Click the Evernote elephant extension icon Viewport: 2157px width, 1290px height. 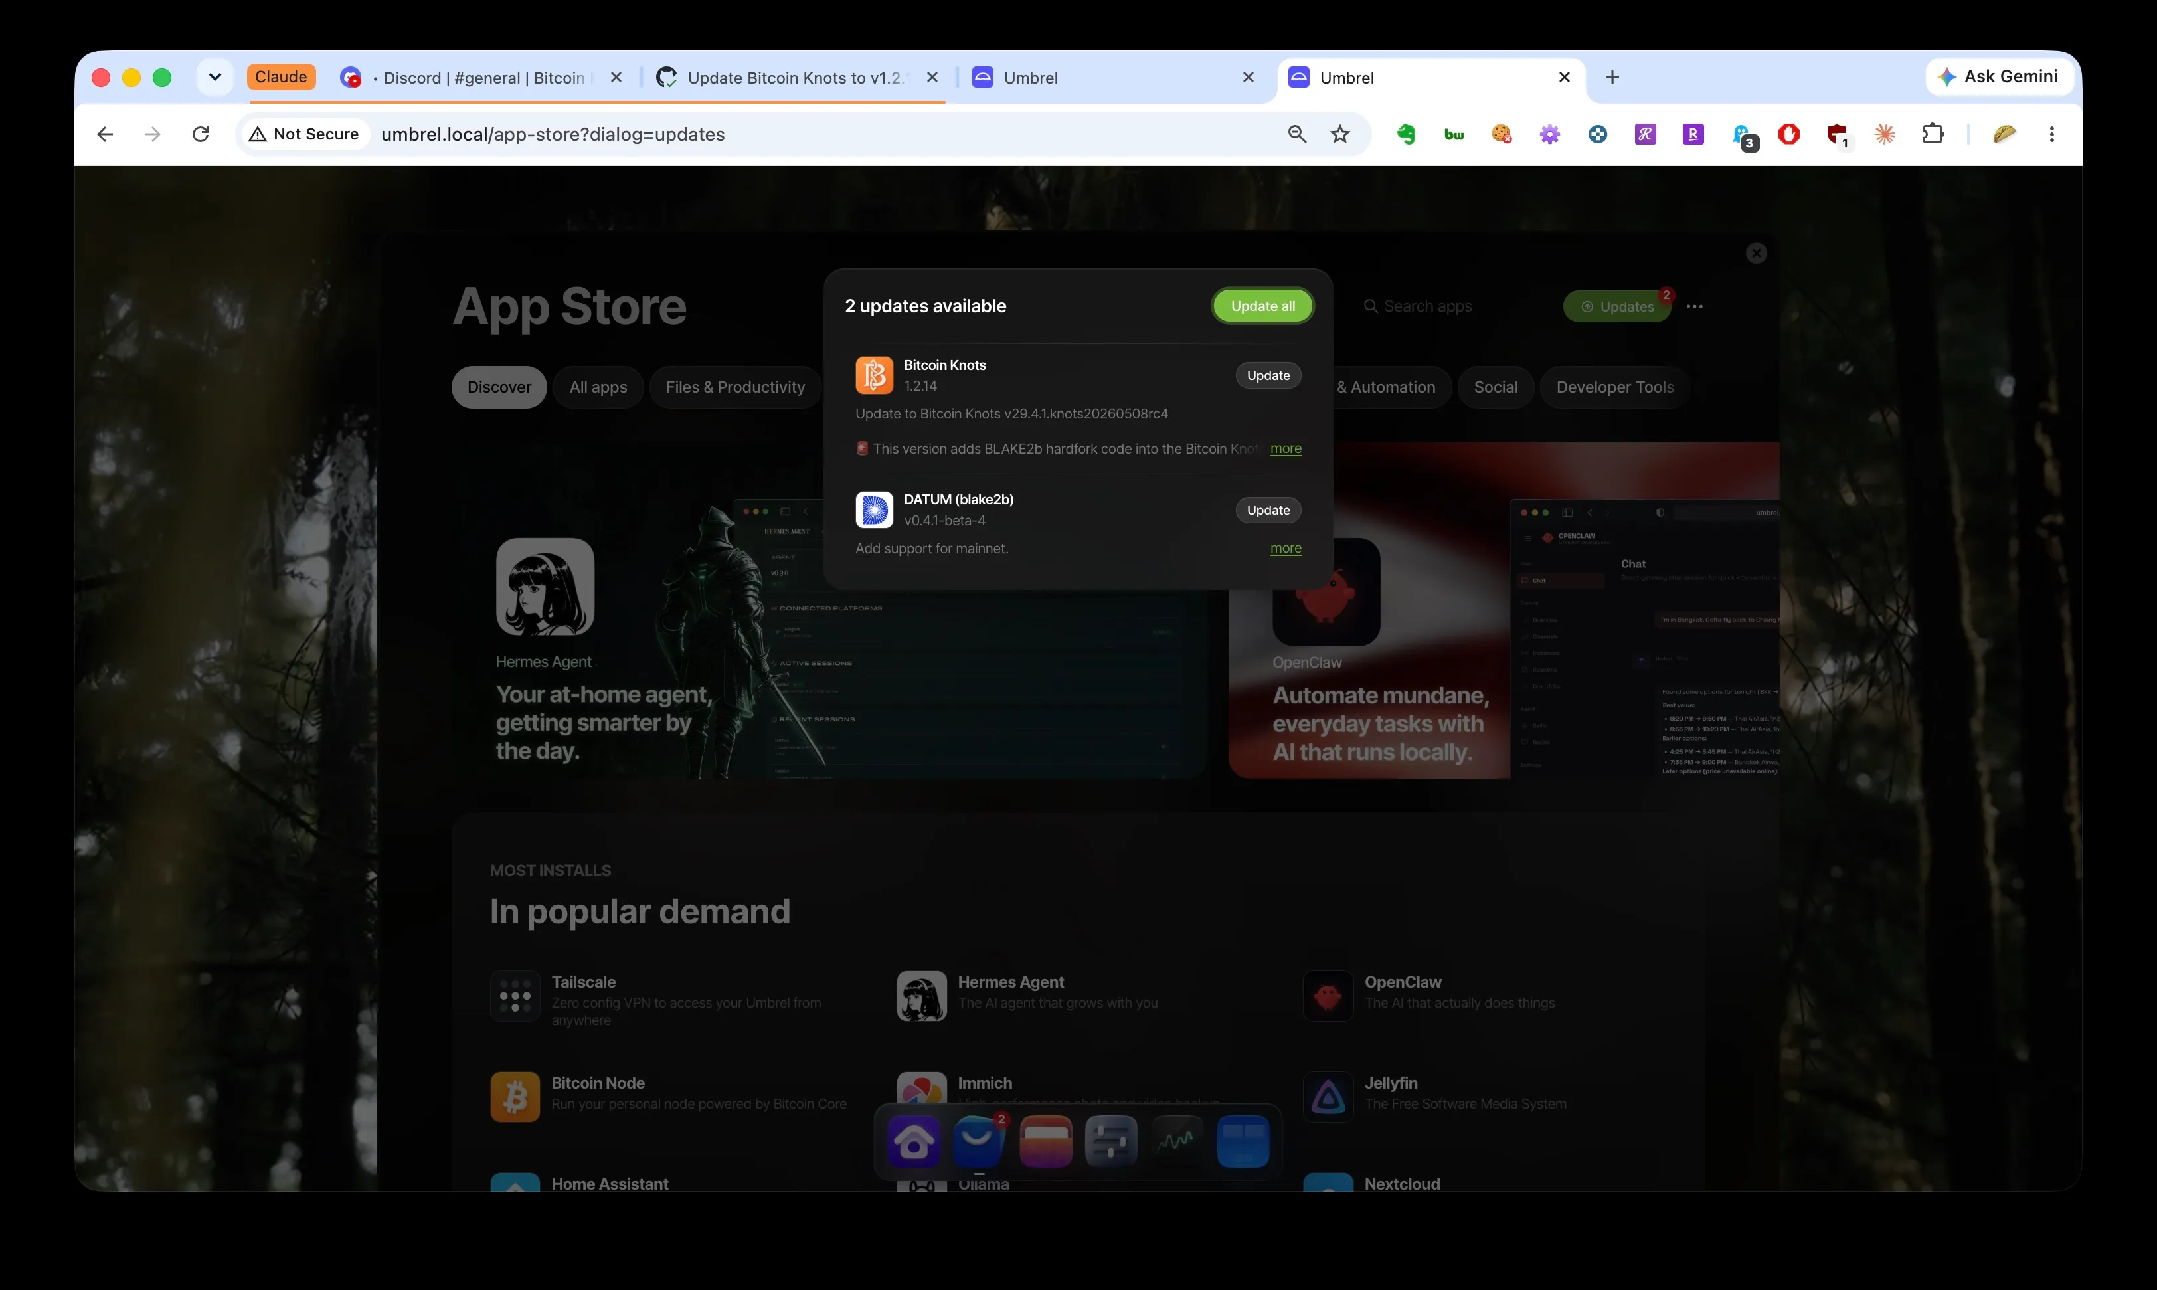tap(1406, 134)
